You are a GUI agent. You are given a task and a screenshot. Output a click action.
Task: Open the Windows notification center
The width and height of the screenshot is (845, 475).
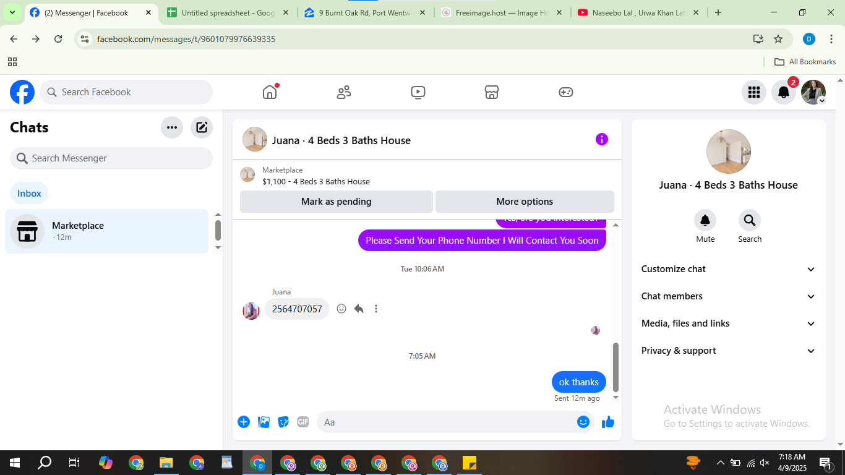tap(826, 463)
